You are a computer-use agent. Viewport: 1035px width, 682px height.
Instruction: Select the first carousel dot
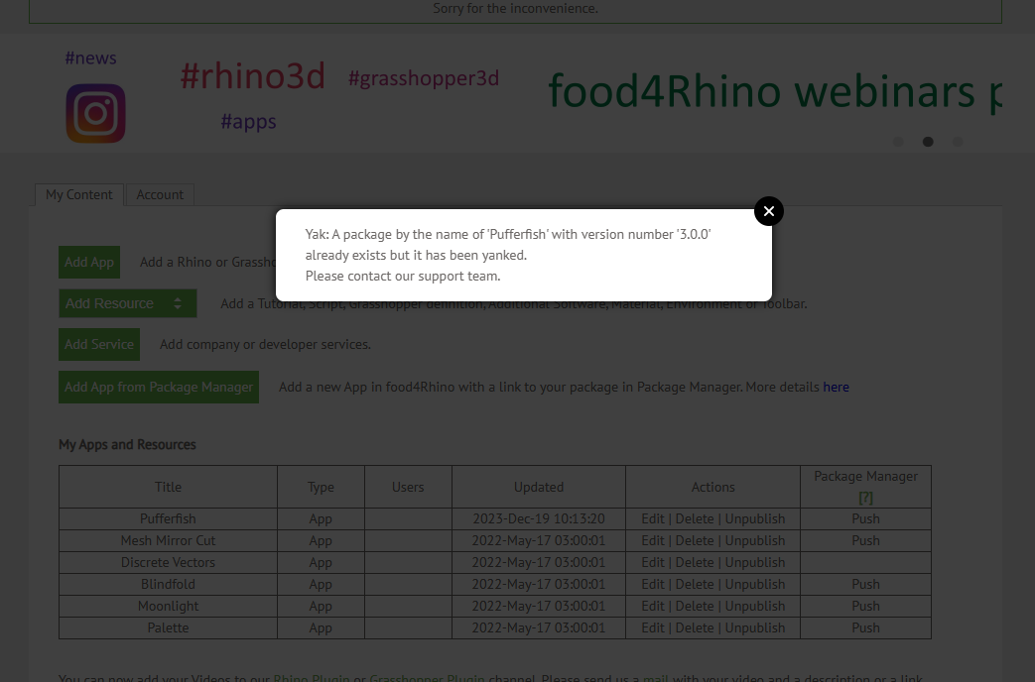click(x=898, y=142)
